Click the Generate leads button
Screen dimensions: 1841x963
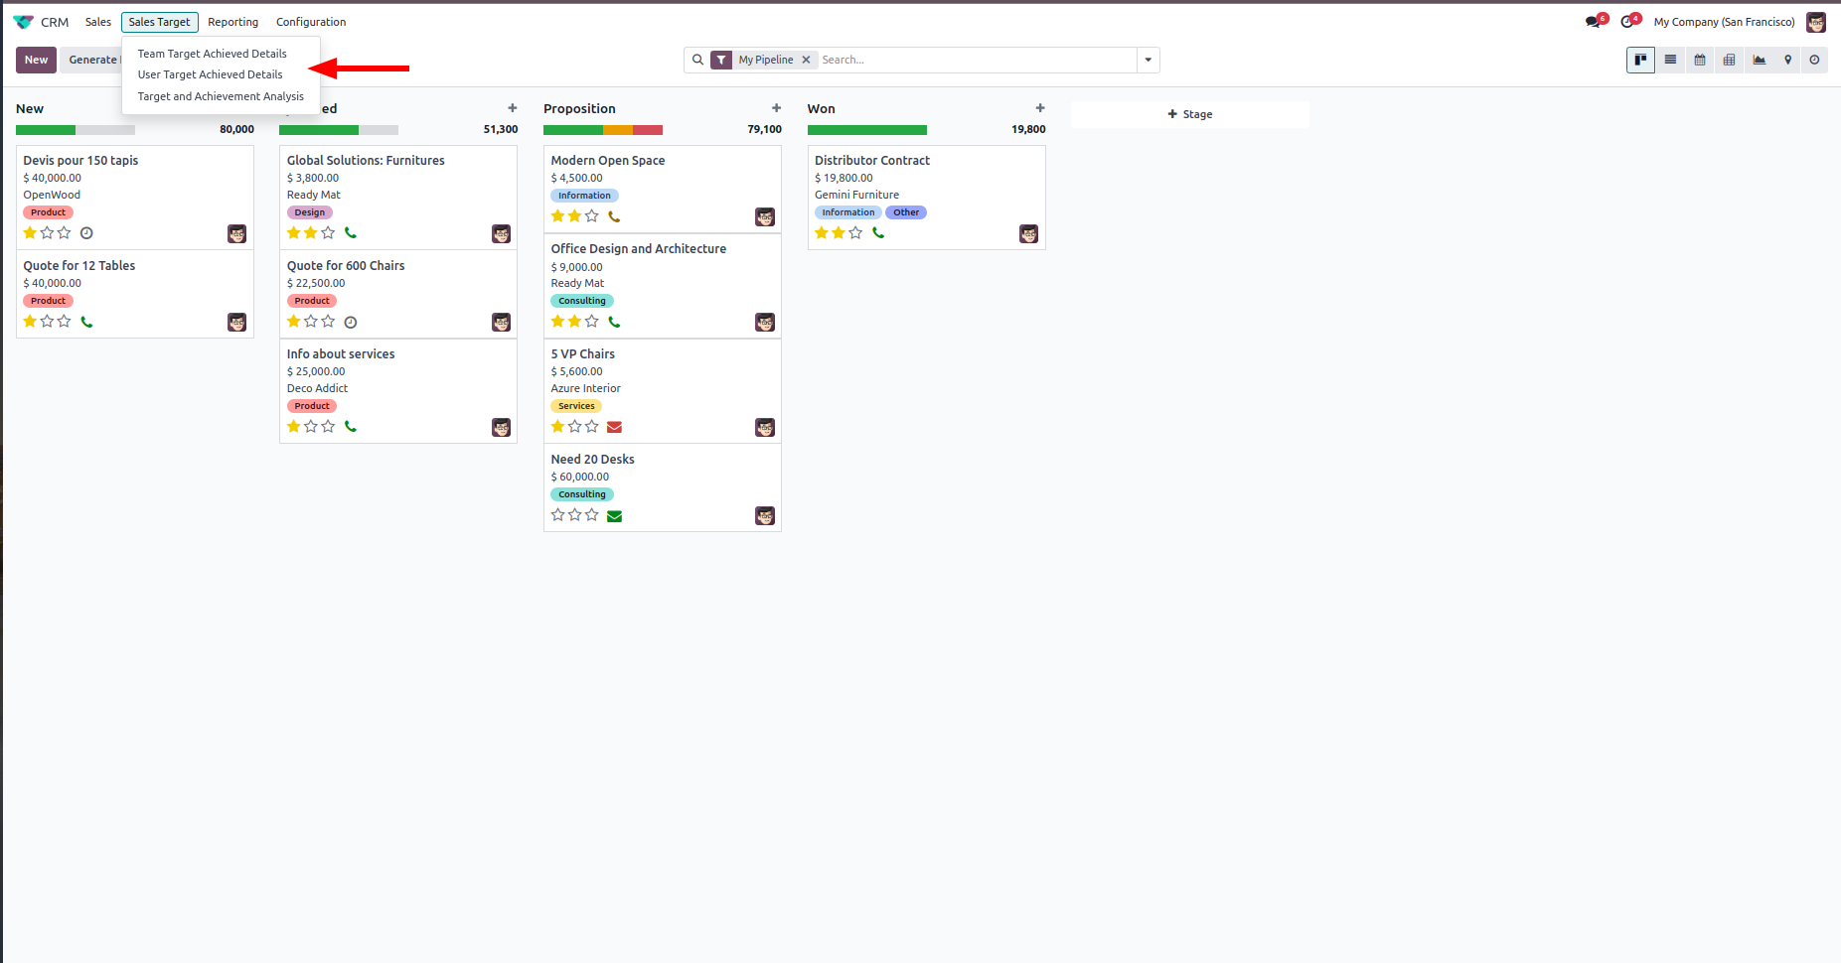click(x=91, y=60)
